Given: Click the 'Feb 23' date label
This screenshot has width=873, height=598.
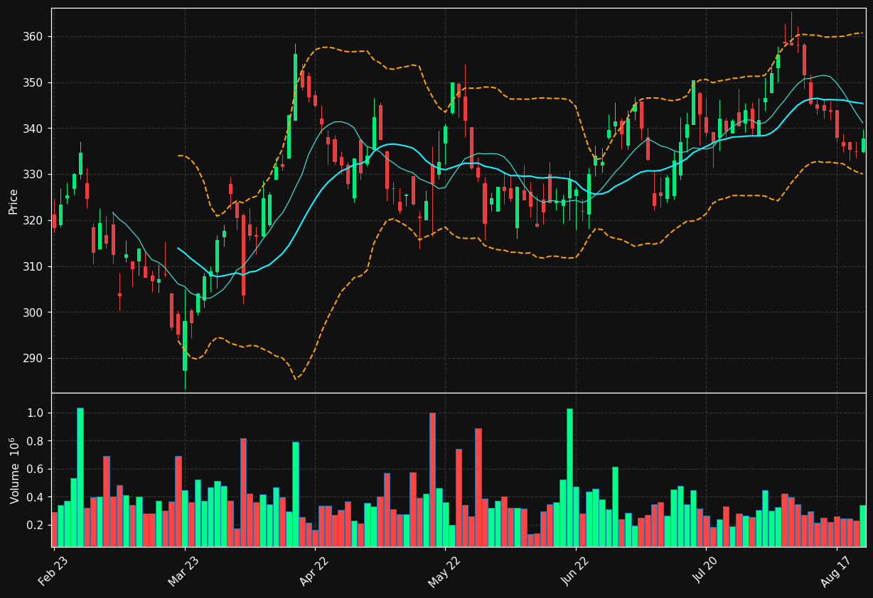Looking at the screenshot, I should pyautogui.click(x=53, y=572).
